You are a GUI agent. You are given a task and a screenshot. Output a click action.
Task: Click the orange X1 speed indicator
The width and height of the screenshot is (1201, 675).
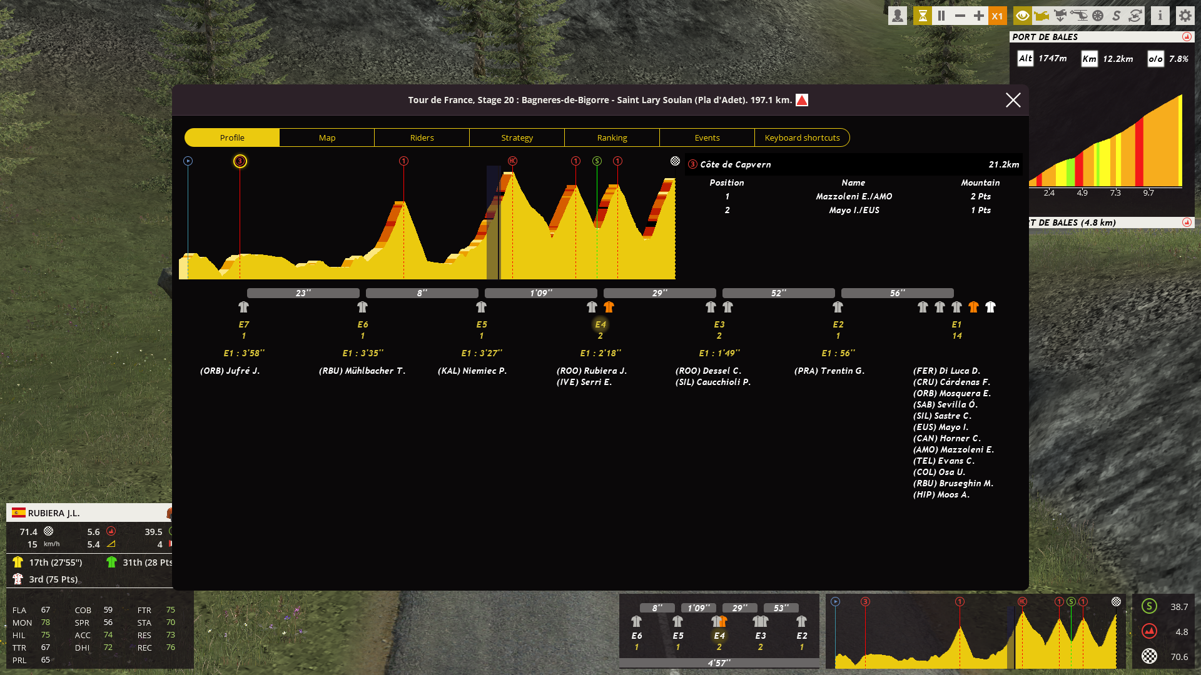point(998,16)
